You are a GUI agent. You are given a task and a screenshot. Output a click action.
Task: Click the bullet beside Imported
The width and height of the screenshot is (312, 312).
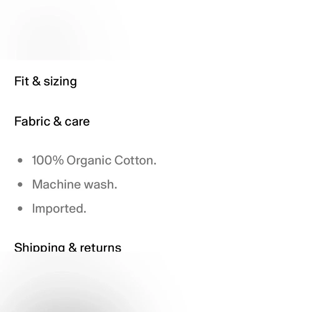coord(20,209)
